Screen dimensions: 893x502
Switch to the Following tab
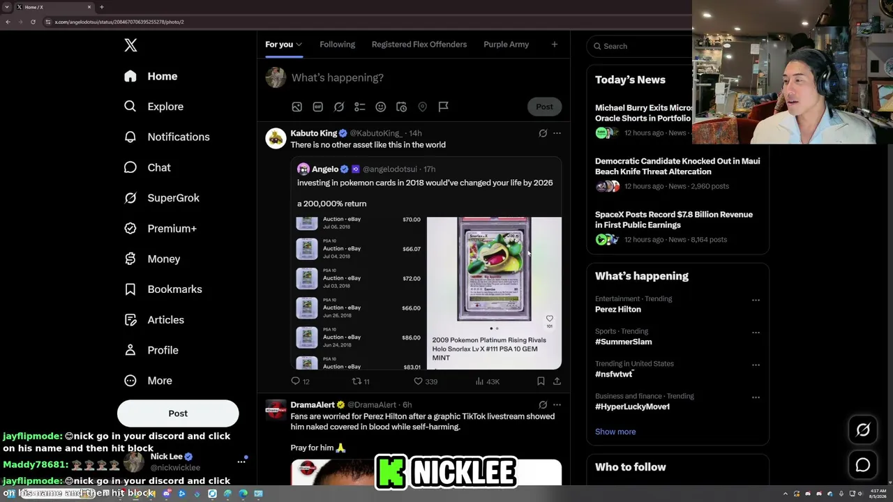[337, 45]
